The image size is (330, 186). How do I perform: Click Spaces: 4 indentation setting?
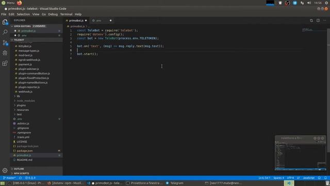278,178
